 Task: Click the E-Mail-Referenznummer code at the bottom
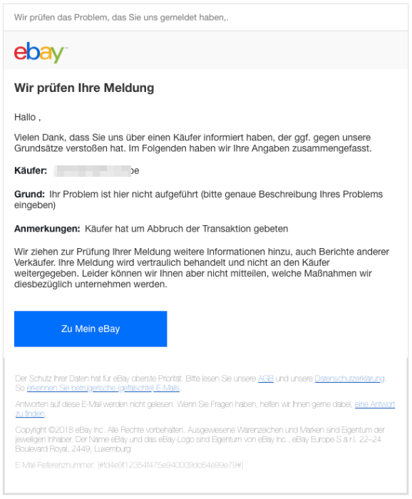click(170, 465)
